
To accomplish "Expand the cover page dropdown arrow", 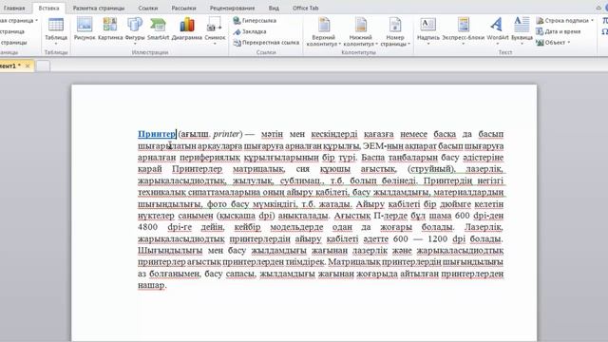I will [36, 21].
